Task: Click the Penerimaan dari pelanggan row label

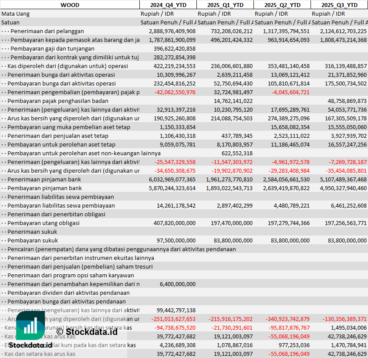Action: tap(47, 31)
